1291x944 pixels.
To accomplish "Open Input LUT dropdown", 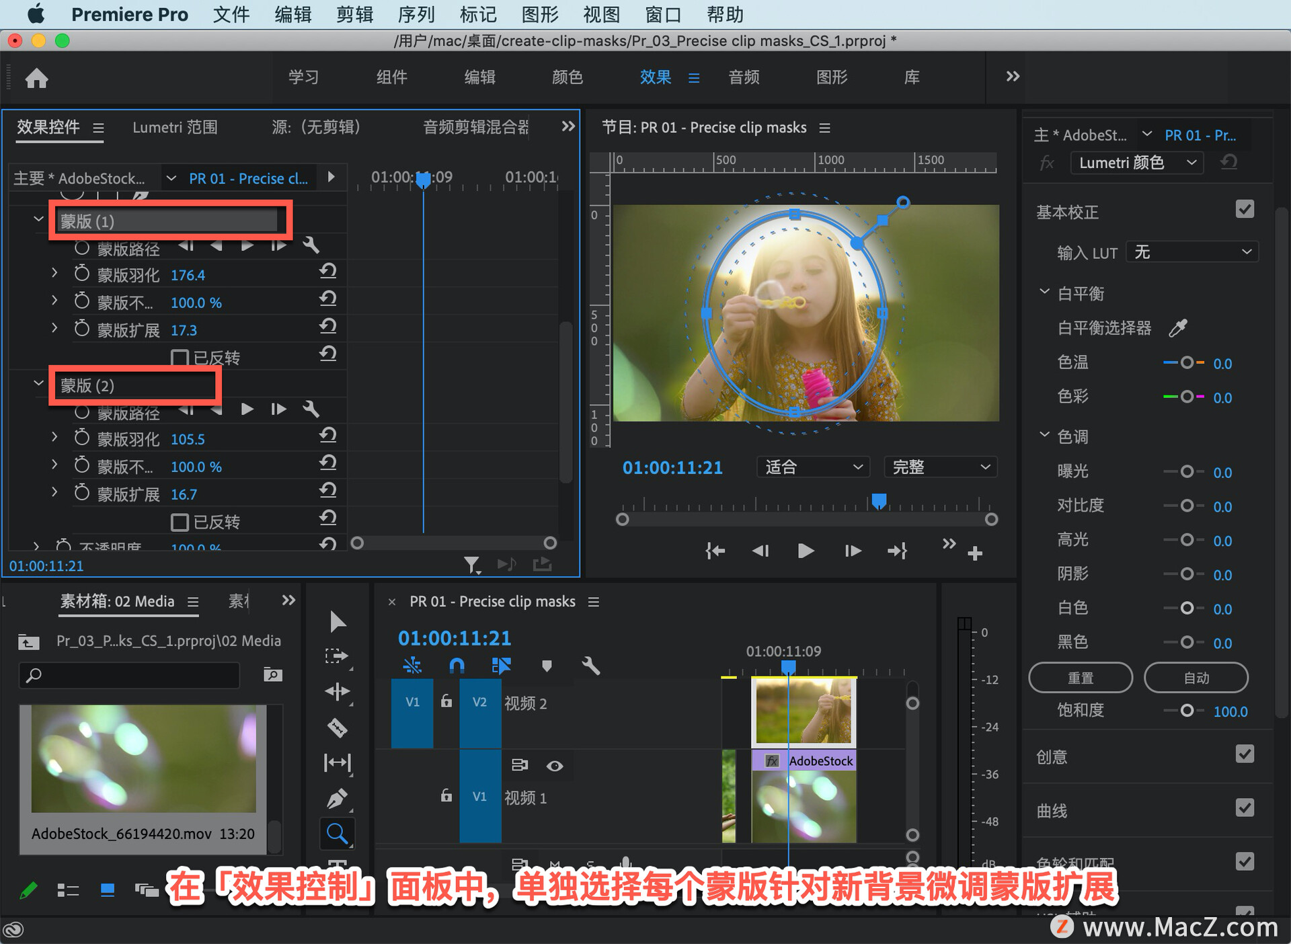I will pos(1192,251).
